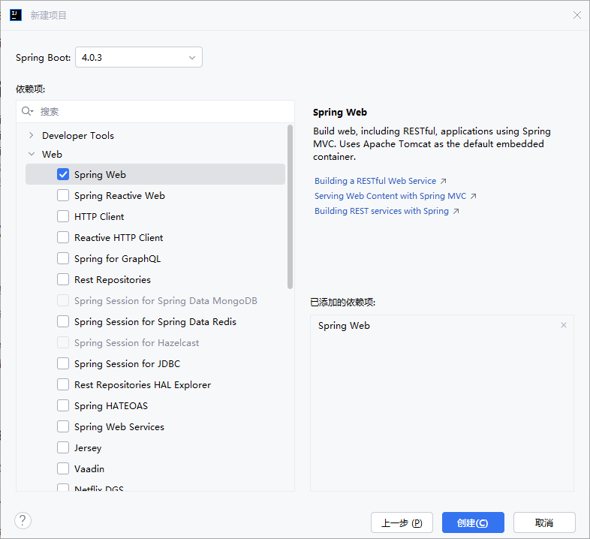This screenshot has width=590, height=539.
Task: Click the dependency list scrollbar
Action: point(290,206)
